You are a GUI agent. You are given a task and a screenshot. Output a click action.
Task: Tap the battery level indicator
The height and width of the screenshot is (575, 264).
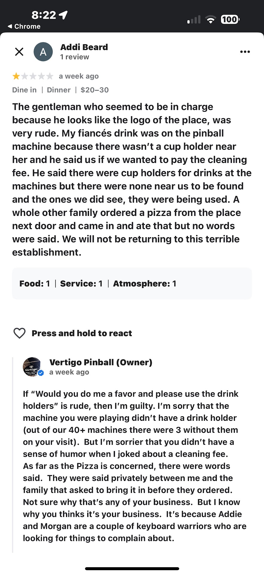click(x=230, y=19)
